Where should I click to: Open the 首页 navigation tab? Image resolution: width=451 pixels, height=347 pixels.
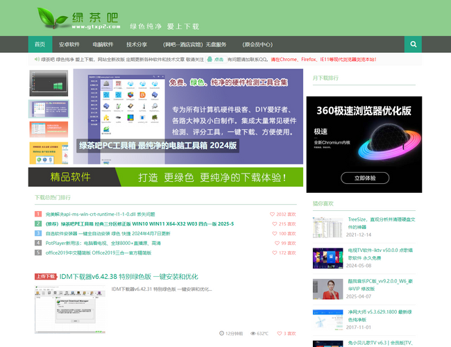tap(40, 44)
